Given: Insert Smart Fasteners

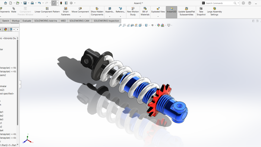Looking at the screenshot, I should [x=66, y=11].
